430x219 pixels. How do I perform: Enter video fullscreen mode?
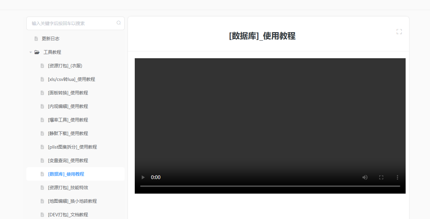[x=381, y=177]
